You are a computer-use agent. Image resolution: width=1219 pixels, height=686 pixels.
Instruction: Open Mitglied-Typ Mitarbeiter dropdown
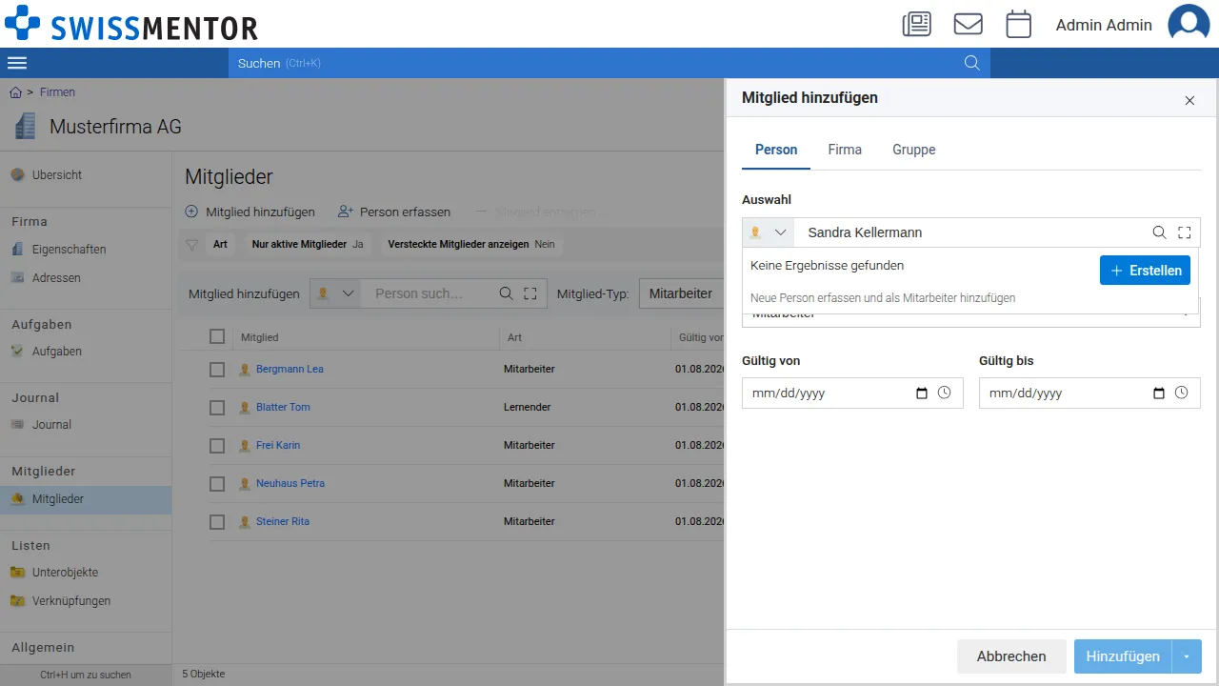681,293
